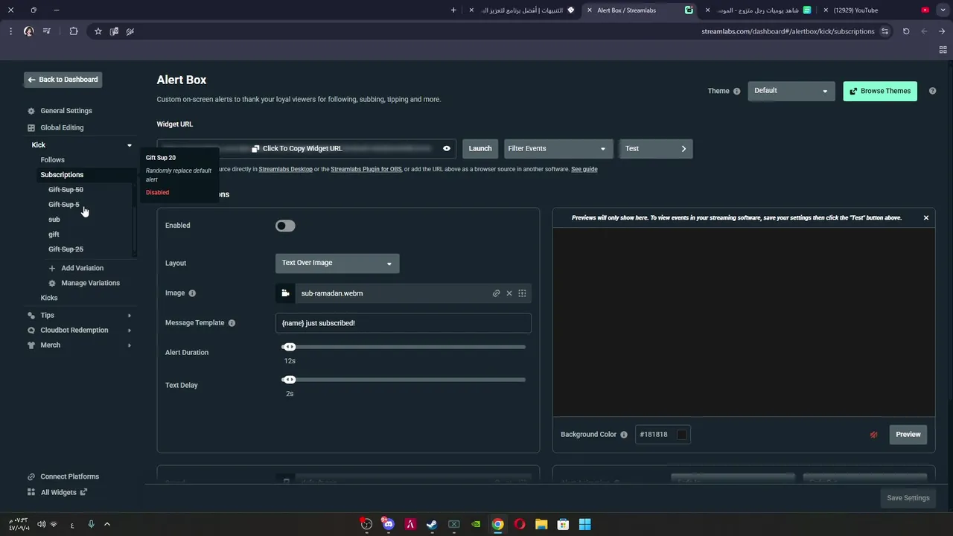Open the browser media control icon
Image resolution: width=953 pixels, height=536 pixels.
(x=47, y=31)
